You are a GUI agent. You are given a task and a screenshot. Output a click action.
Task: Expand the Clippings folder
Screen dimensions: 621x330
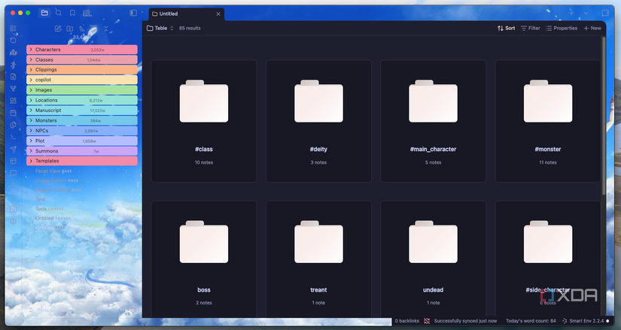tap(82, 70)
